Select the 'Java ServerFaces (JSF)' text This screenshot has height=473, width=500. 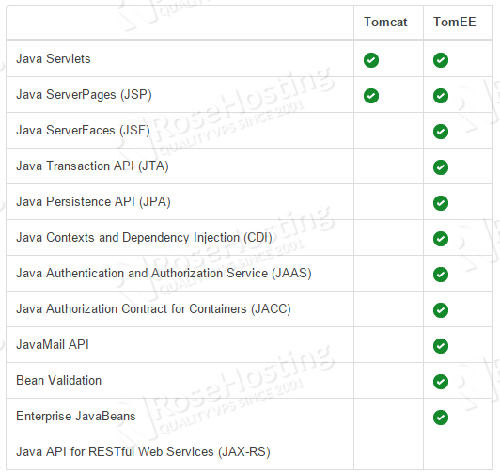click(83, 131)
